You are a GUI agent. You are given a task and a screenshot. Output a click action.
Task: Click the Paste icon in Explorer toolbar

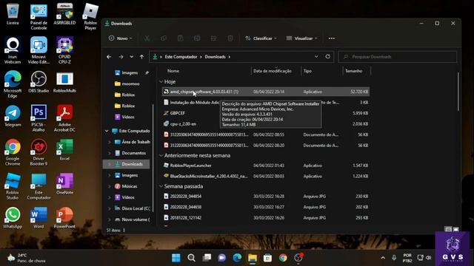coord(180,38)
